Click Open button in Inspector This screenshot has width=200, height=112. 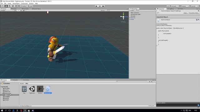pos(186,13)
